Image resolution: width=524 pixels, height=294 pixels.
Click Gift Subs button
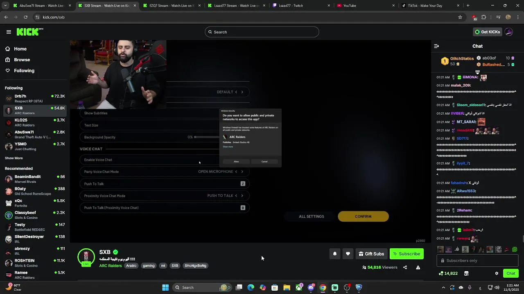(371, 254)
